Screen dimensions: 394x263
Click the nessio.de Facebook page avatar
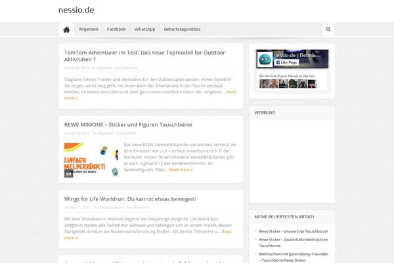[265, 59]
